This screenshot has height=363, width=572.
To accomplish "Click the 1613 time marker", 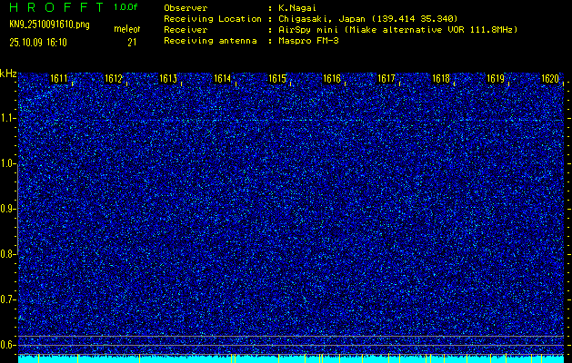I will 168,79.
